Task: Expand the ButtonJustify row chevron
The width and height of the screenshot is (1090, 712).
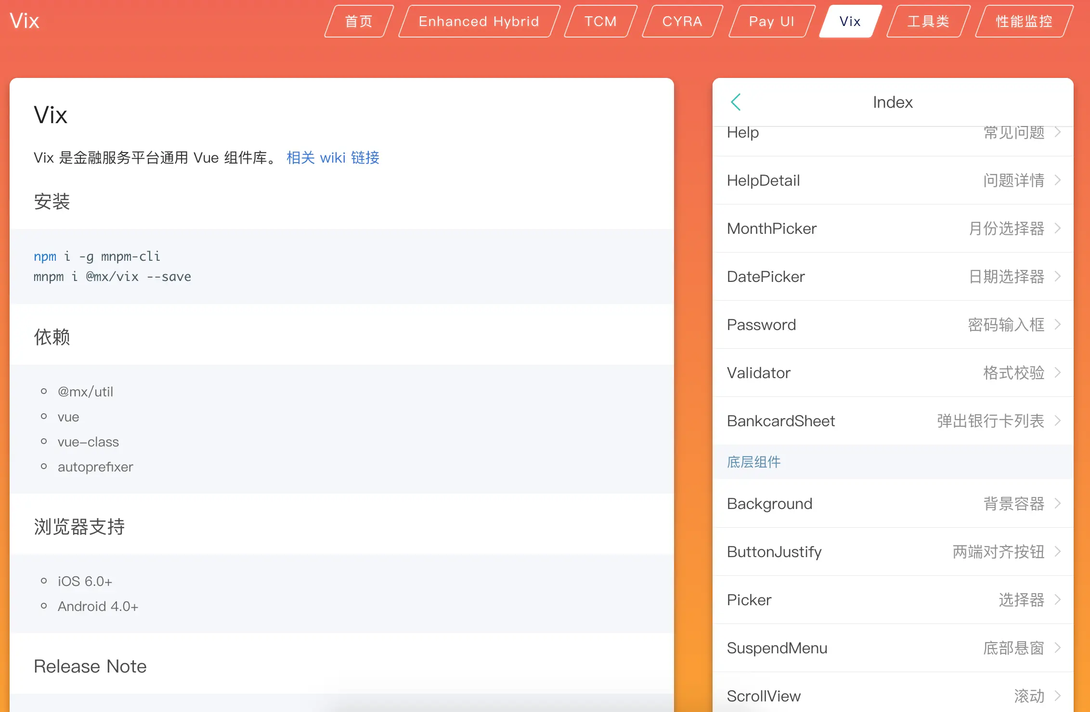Action: point(1058,552)
